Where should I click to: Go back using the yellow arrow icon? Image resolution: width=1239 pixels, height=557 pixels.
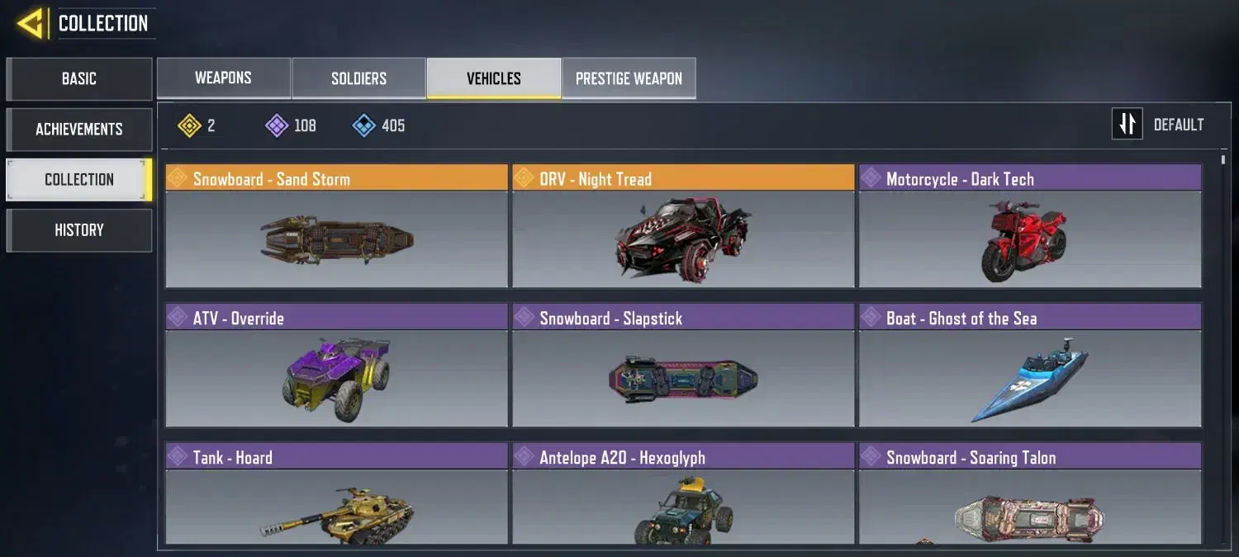(31, 23)
